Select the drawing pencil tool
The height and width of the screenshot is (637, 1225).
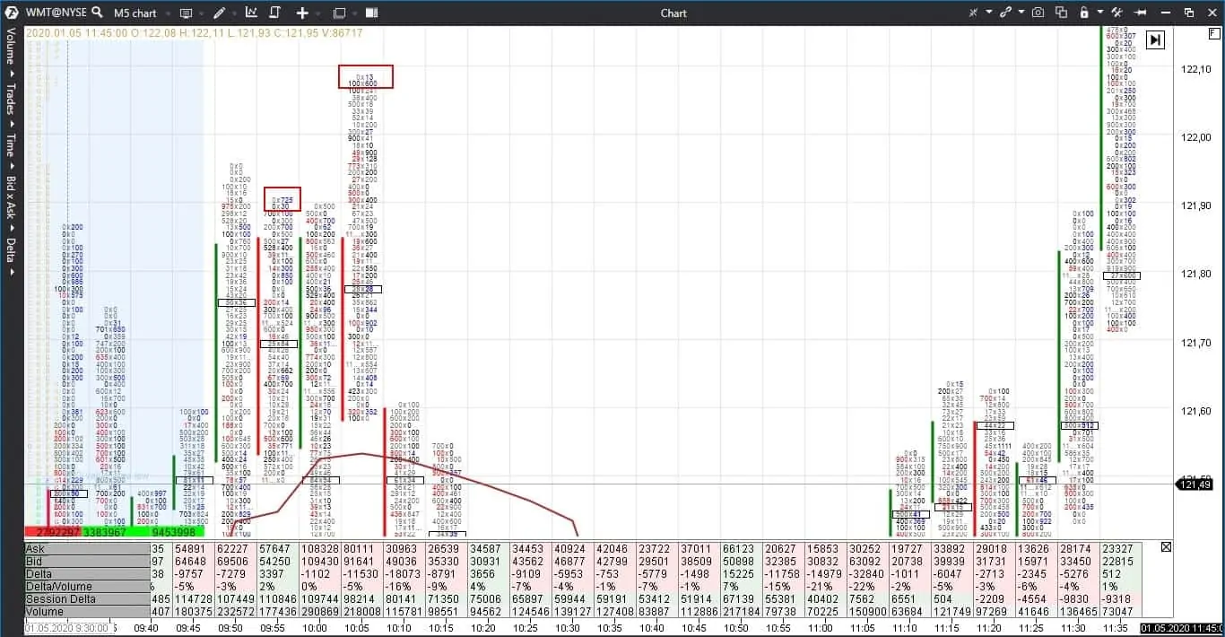click(219, 13)
